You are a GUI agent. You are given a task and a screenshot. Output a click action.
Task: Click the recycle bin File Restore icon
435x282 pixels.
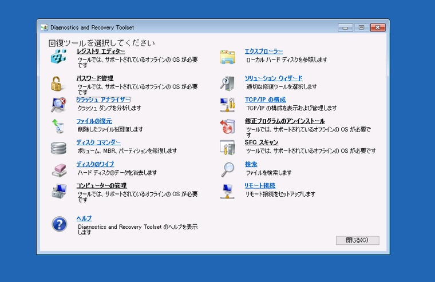(58, 126)
